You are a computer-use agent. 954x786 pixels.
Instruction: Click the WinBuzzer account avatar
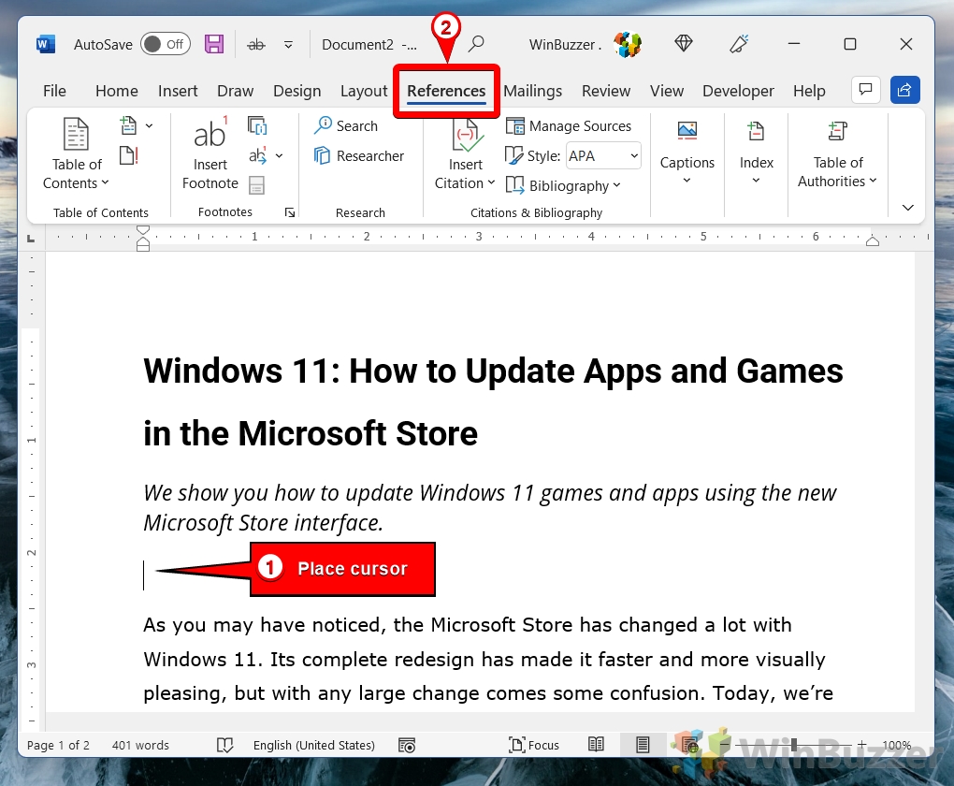628,44
